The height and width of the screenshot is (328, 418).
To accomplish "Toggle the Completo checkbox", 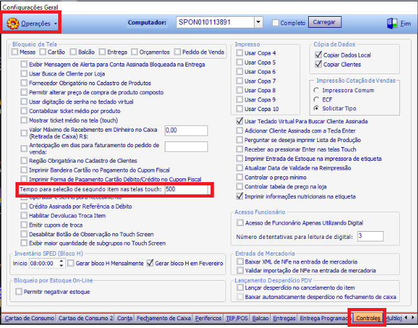I will (275, 23).
